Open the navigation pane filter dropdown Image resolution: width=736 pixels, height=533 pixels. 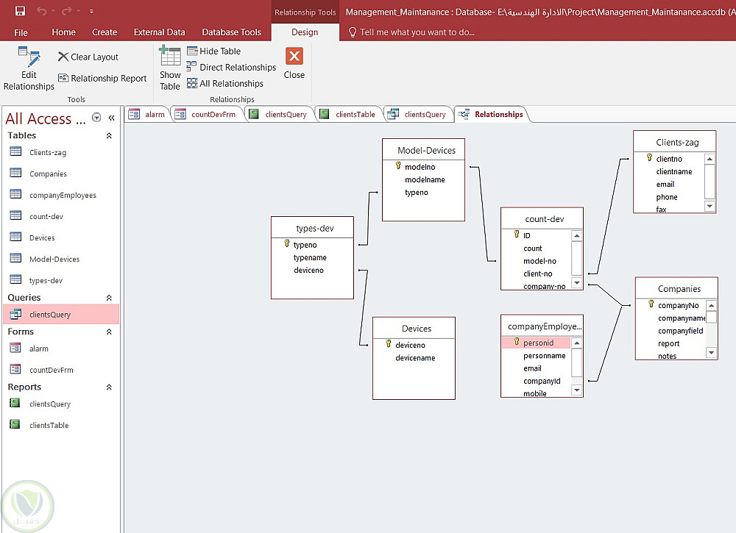(96, 117)
